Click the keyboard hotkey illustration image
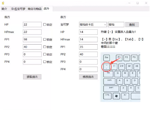 120,77
